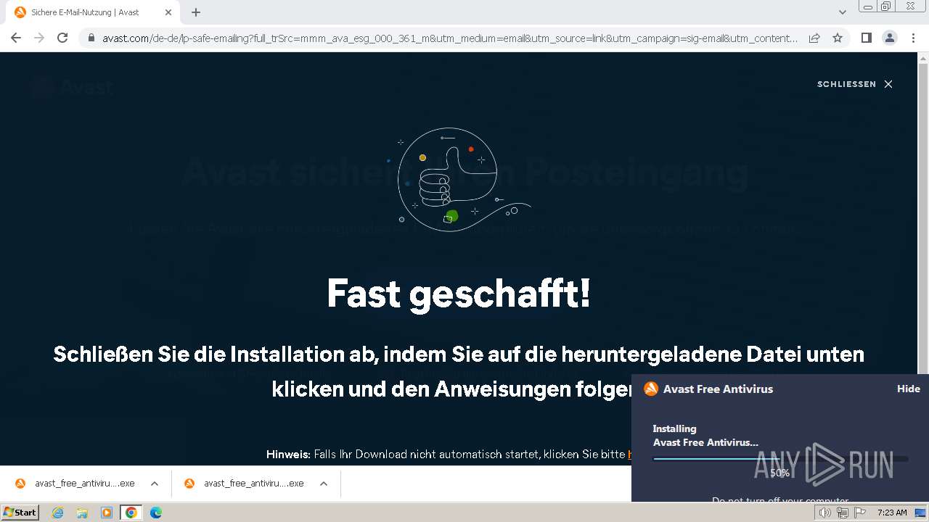Click the action center flag icon

pos(860,513)
